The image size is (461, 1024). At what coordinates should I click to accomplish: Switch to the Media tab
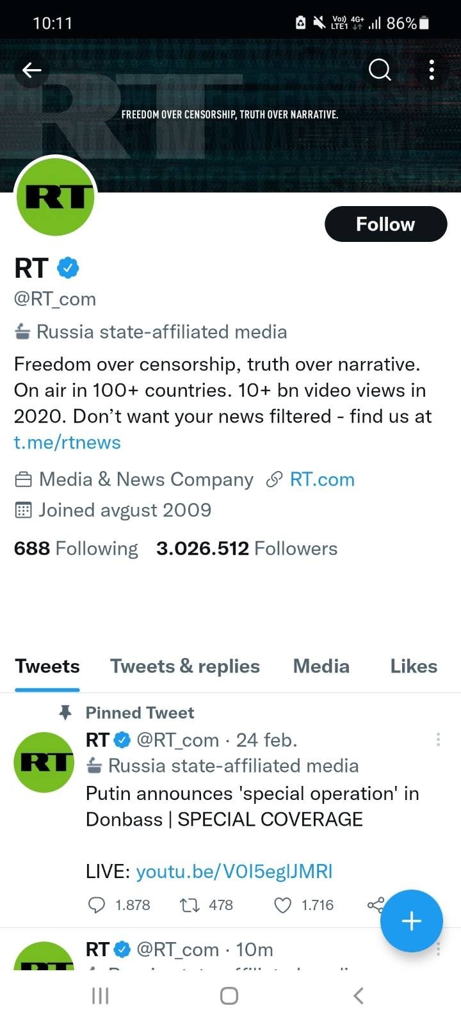pyautogui.click(x=321, y=666)
